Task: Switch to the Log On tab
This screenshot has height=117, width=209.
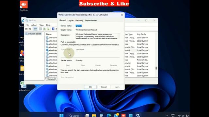Action: pos(71,20)
